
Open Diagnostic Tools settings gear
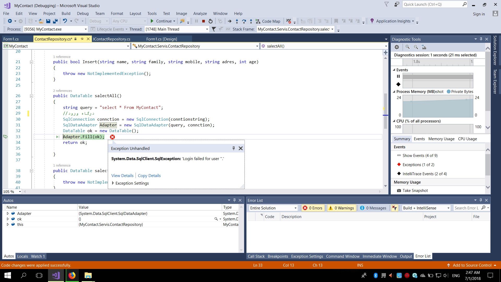[x=397, y=47]
